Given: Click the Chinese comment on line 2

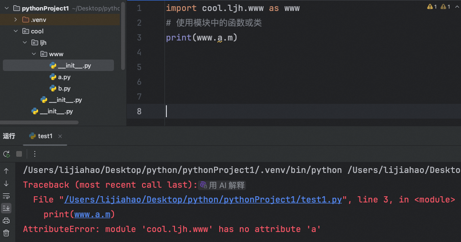Looking at the screenshot, I should point(214,23).
